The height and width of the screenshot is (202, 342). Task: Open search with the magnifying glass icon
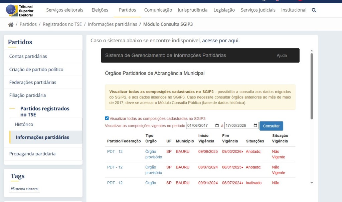tap(314, 10)
